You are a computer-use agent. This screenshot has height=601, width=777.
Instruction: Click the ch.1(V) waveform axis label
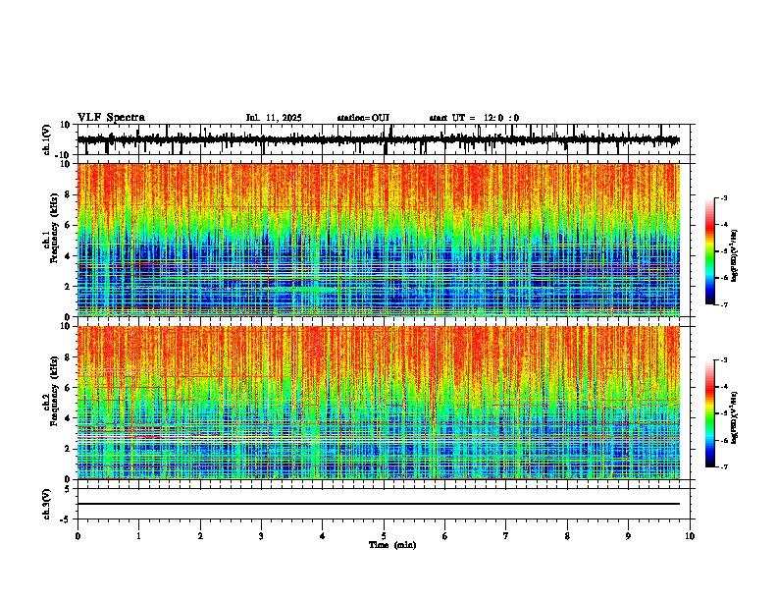click(47, 139)
